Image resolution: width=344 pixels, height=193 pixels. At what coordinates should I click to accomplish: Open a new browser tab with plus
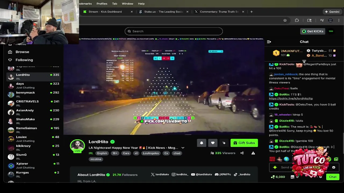coord(252,12)
